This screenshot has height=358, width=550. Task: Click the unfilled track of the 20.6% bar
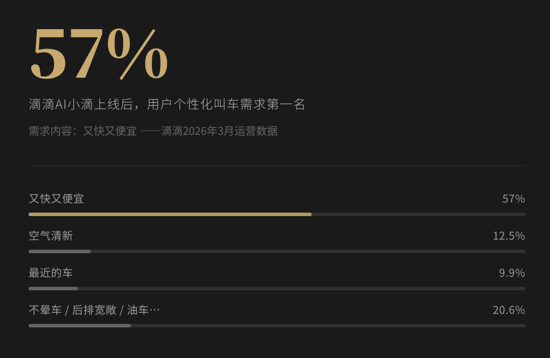328,325
